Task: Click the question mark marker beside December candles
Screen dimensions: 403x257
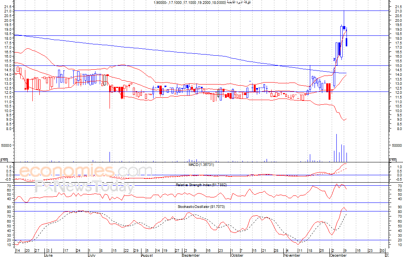Action: (334, 60)
